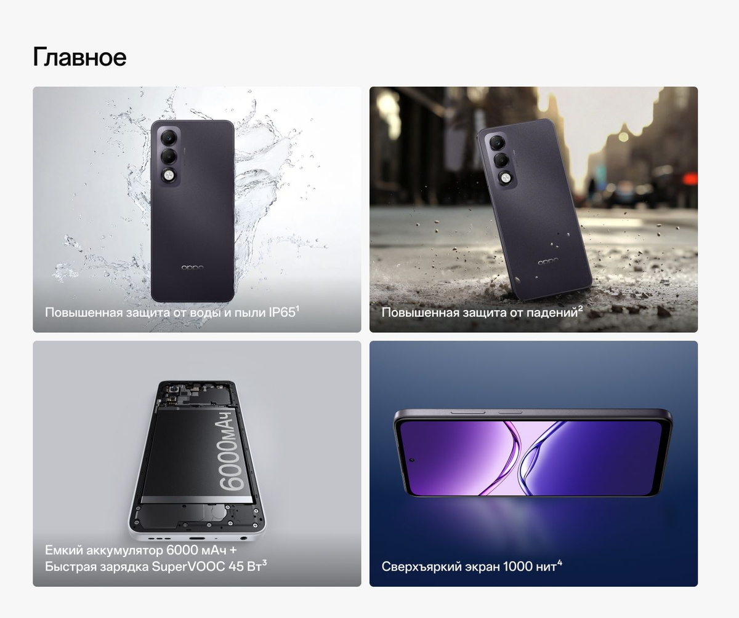
Task: Click the side buttons on the horizontal phone
Action: point(487,411)
